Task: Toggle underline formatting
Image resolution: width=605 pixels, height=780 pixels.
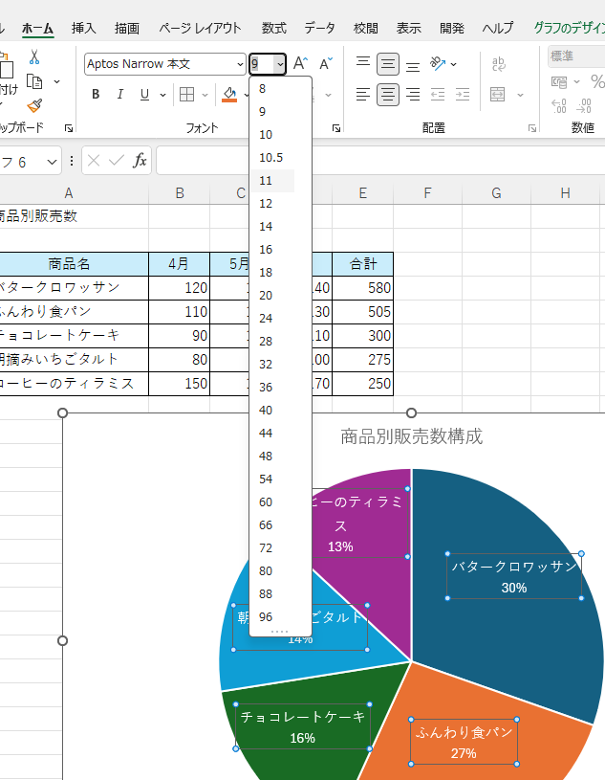Action: pyautogui.click(x=144, y=94)
